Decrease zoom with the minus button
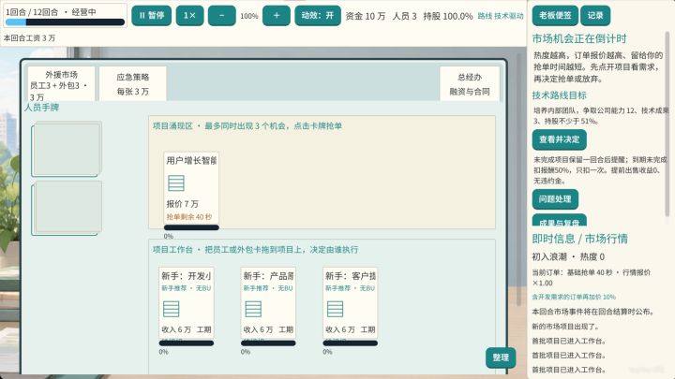The image size is (675, 379). [x=221, y=16]
